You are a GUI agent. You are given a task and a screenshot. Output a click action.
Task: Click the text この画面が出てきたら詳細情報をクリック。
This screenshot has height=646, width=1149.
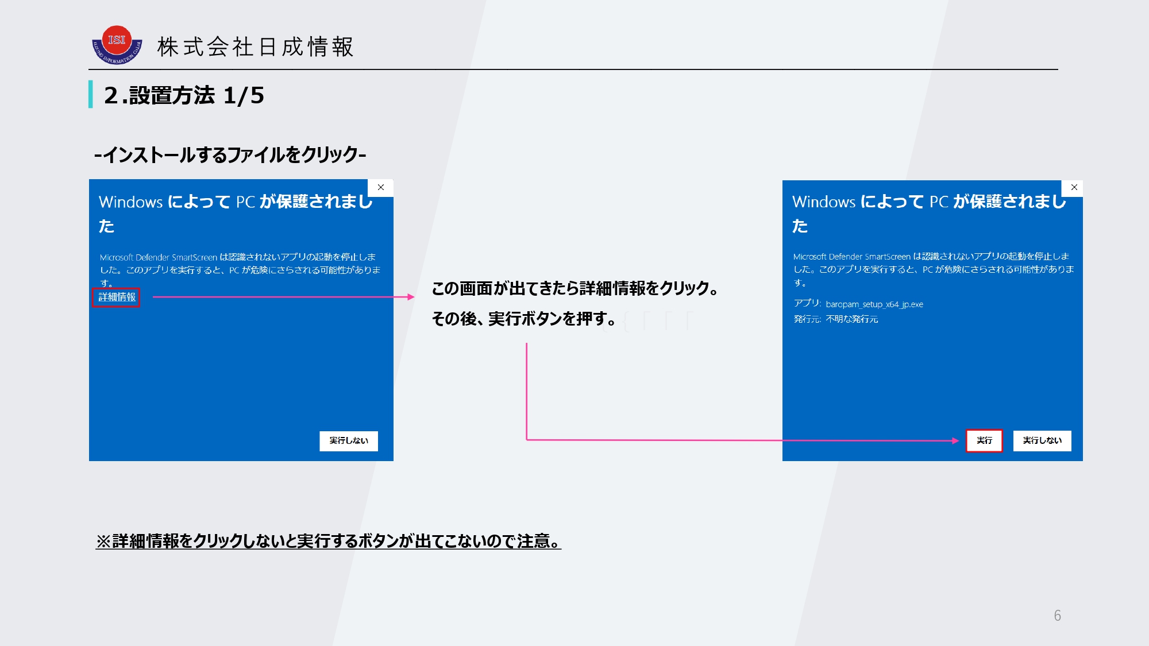coord(576,288)
